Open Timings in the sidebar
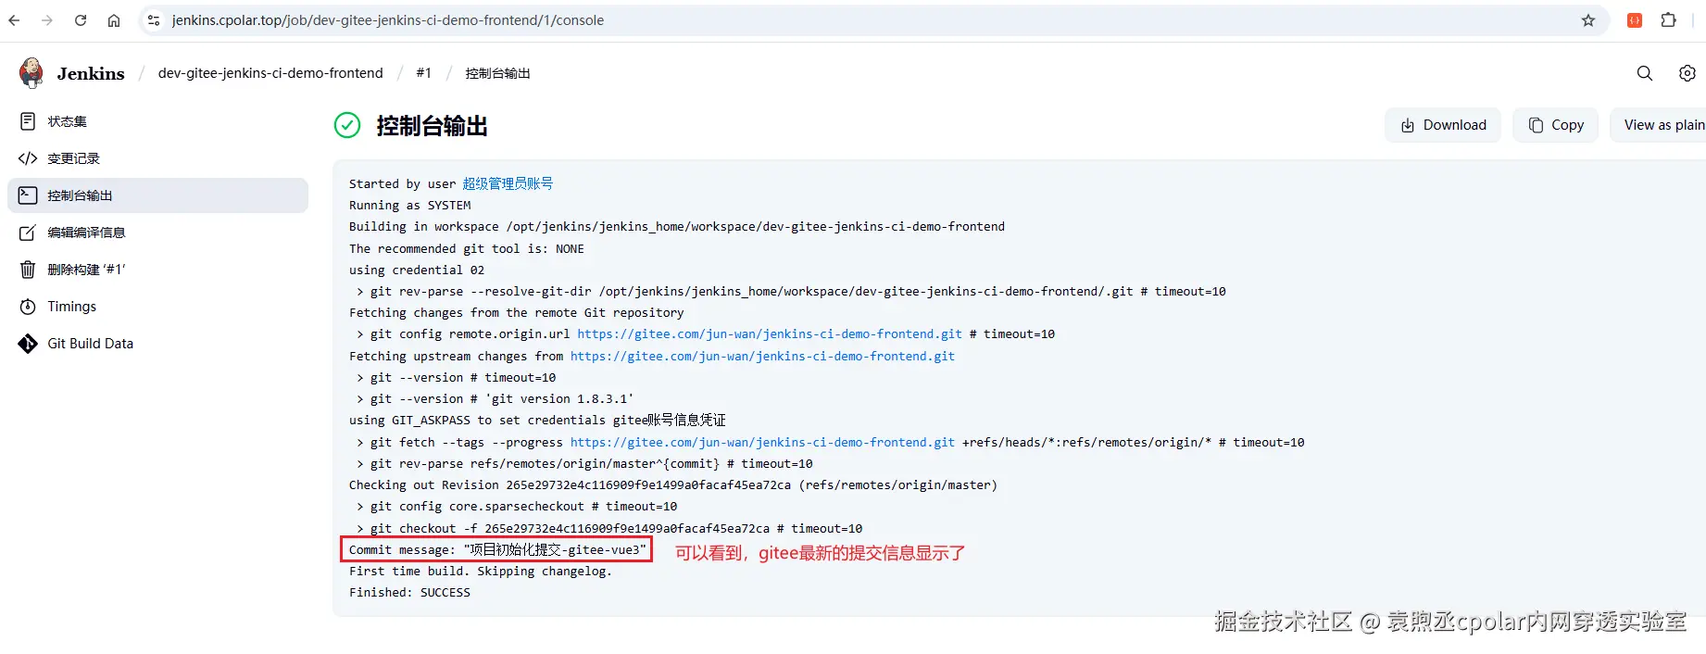This screenshot has width=1706, height=654. coord(157,307)
